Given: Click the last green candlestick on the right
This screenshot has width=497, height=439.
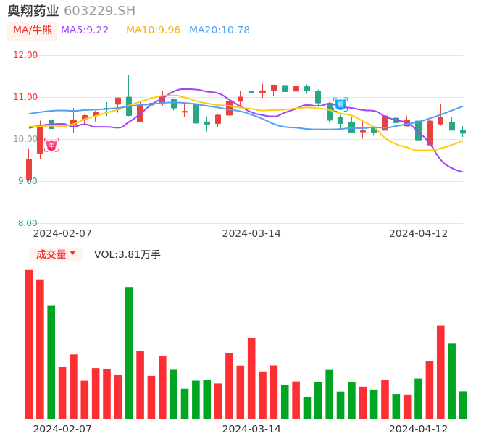Looking at the screenshot, I should (463, 132).
